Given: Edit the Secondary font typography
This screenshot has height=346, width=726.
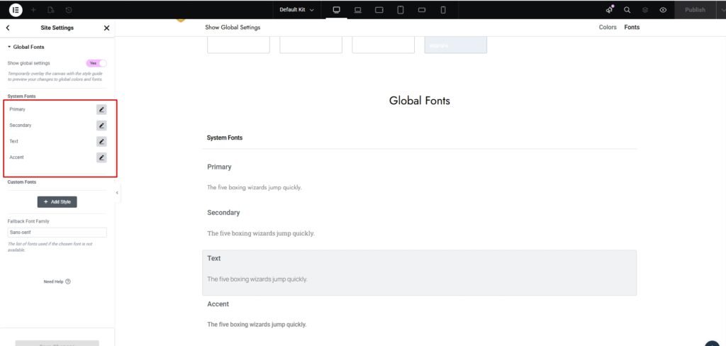Looking at the screenshot, I should [x=101, y=125].
